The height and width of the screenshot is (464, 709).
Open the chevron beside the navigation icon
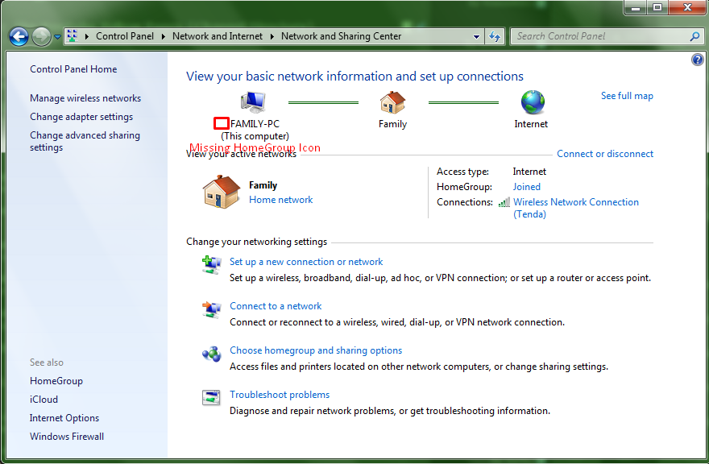point(86,36)
